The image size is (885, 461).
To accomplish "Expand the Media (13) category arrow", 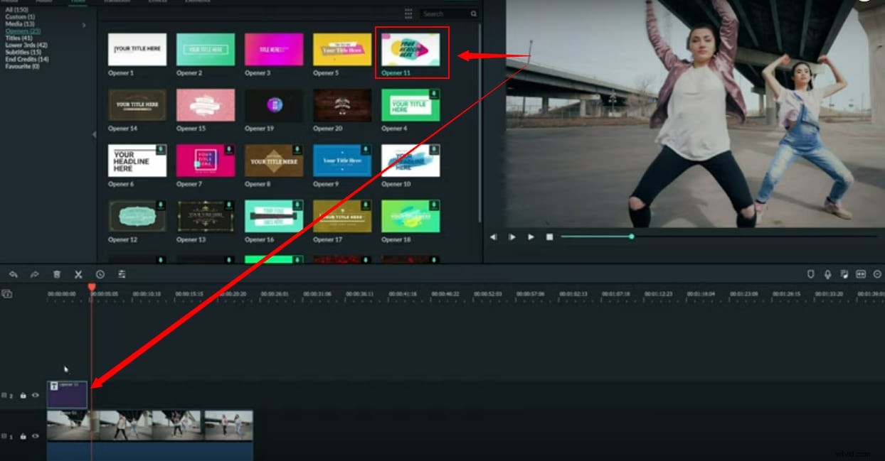I will coord(83,23).
